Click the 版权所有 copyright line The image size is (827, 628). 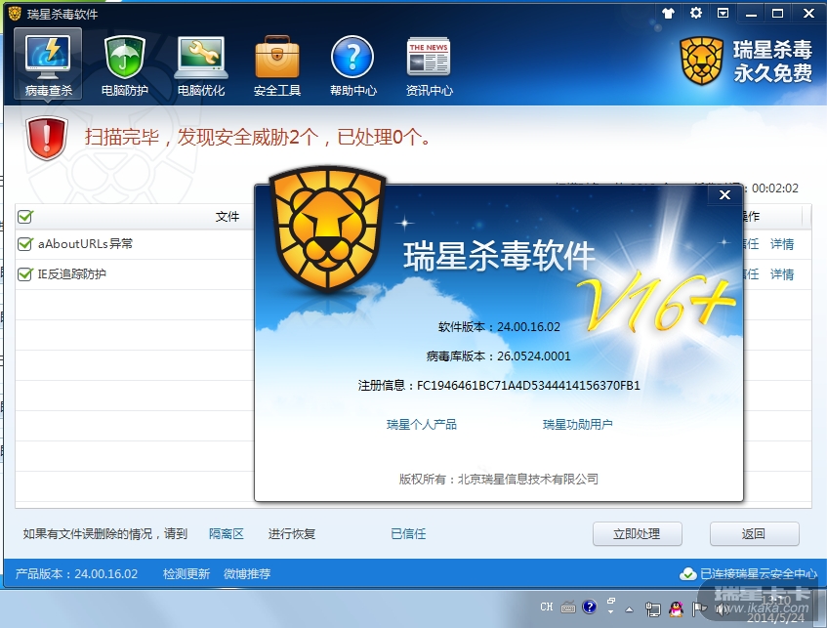498,480
